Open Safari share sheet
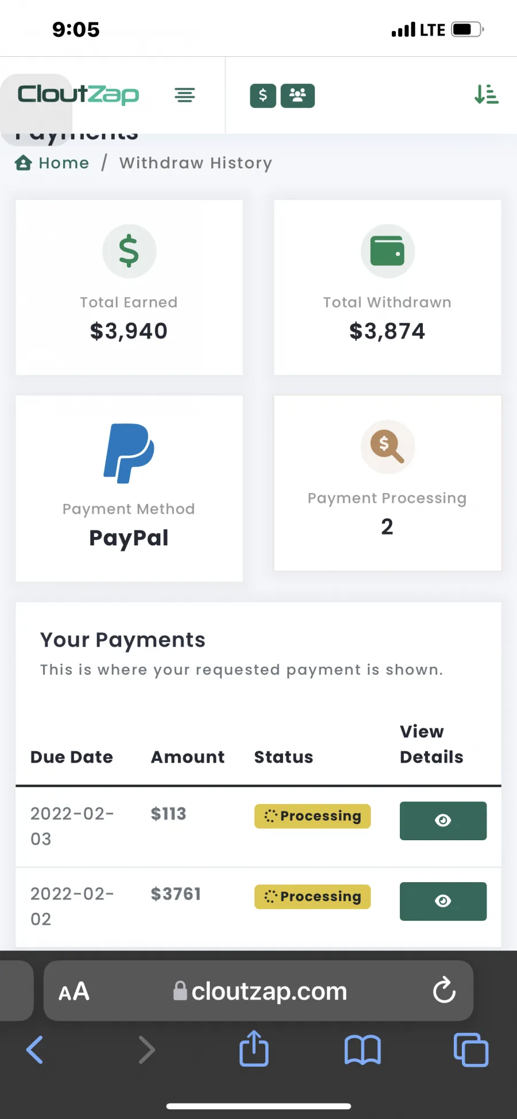Viewport: 517px width, 1119px height. (x=254, y=1049)
